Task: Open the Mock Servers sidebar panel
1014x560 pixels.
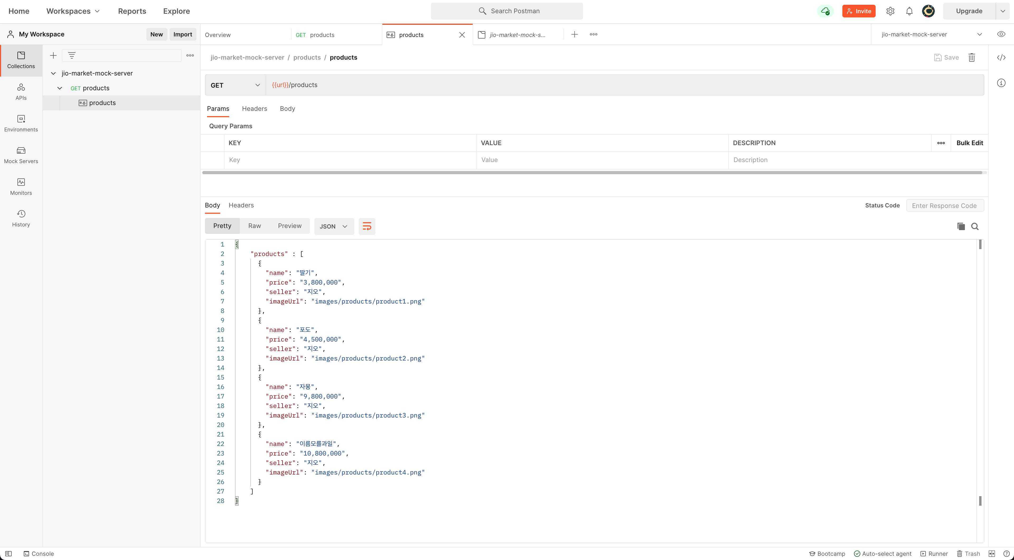Action: (21, 155)
